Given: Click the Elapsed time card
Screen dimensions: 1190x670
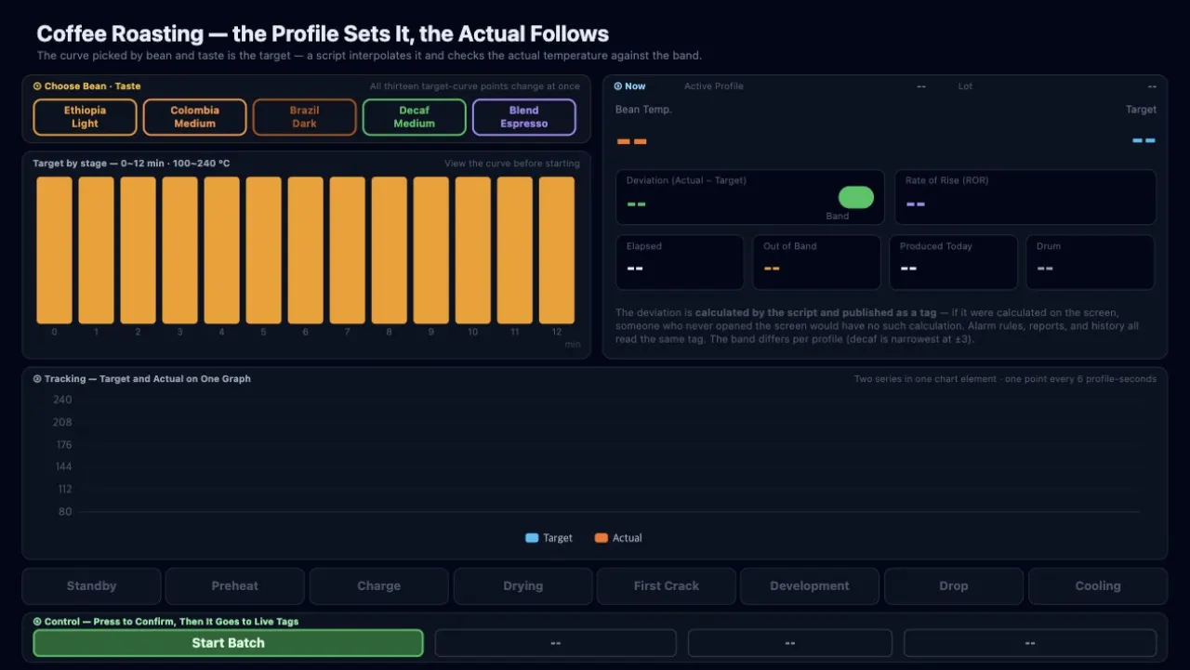Looking at the screenshot, I should coord(680,262).
